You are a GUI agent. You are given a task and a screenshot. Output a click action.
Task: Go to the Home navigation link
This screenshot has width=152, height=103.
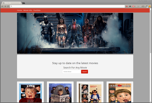[19, 10]
